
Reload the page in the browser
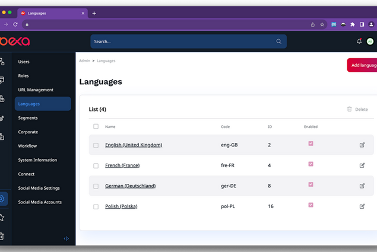(x=15, y=24)
